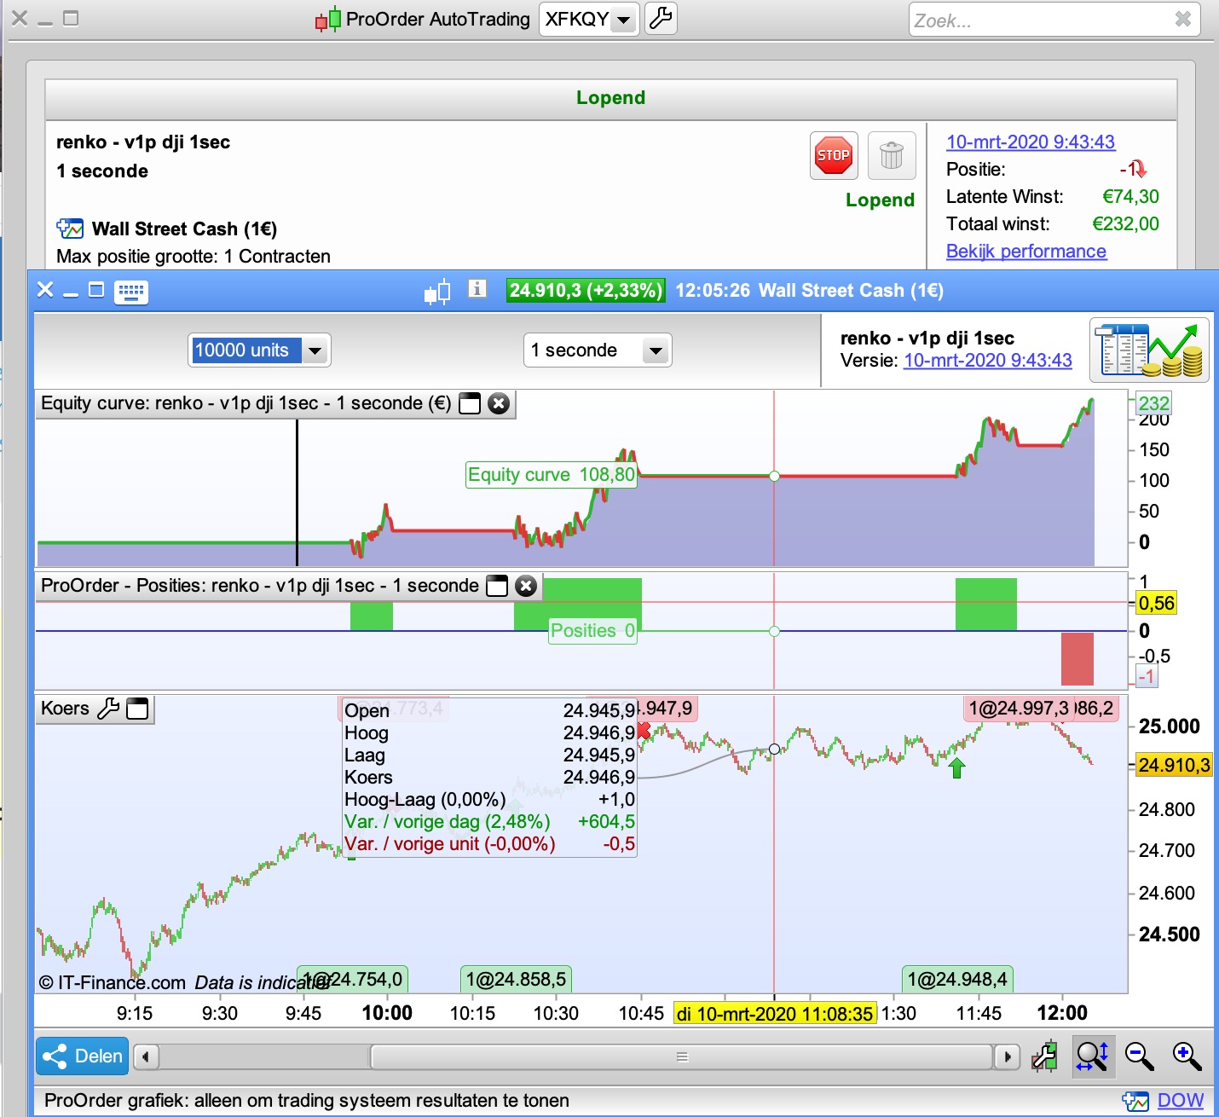Image resolution: width=1219 pixels, height=1117 pixels.
Task: Click the ProOrder AutoTrading candlestick icon
Action: (x=329, y=19)
